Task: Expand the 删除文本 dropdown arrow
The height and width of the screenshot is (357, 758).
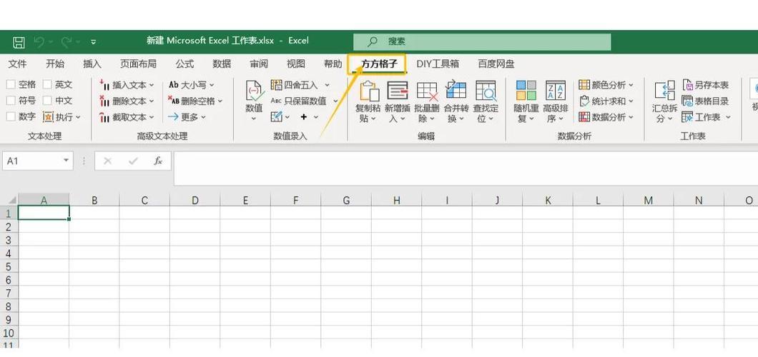Action: point(152,101)
